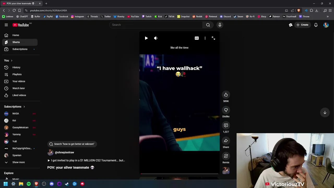The width and height of the screenshot is (334, 188).
Task: Show more subscriptions
Action: (20, 162)
